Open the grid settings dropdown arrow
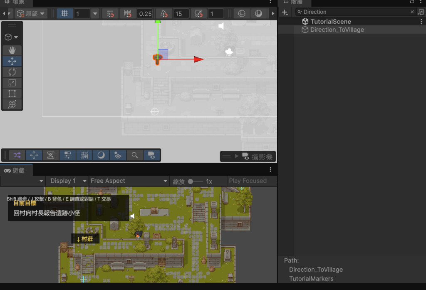 tap(95, 13)
